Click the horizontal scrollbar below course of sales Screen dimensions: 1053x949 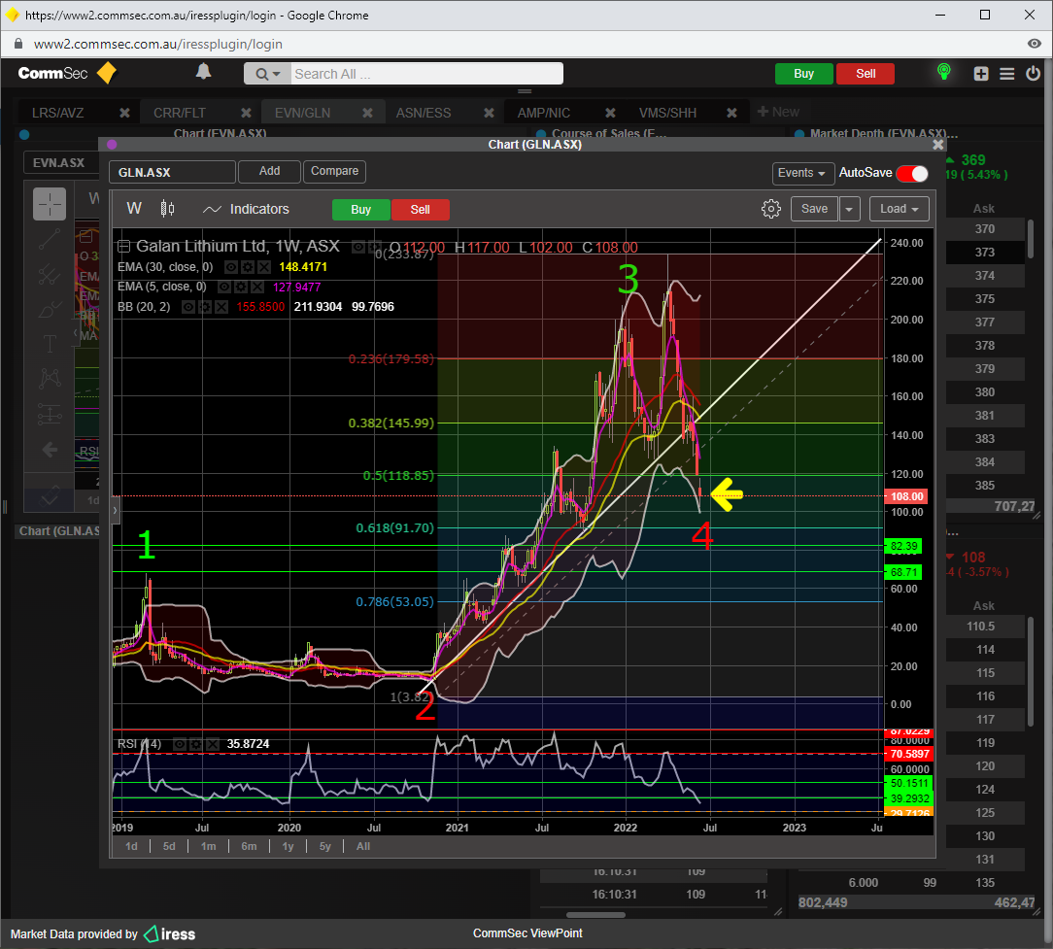pos(595,915)
